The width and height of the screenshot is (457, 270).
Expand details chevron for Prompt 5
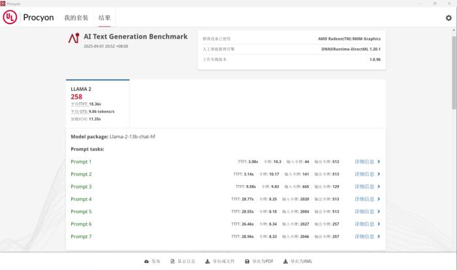pos(379,211)
